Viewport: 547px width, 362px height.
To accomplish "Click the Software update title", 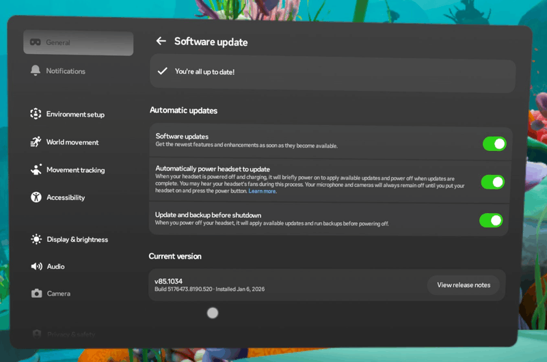I will (211, 42).
